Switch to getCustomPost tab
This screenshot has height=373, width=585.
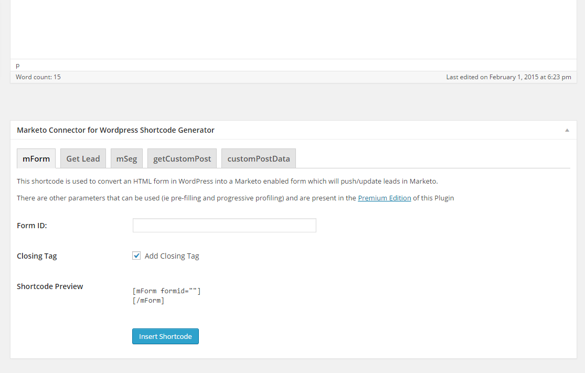point(182,158)
